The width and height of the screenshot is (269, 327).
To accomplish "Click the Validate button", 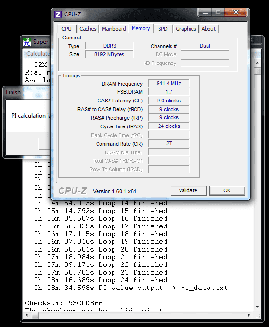I will point(188,190).
